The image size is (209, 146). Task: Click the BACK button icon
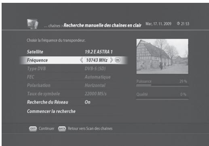point(62,129)
